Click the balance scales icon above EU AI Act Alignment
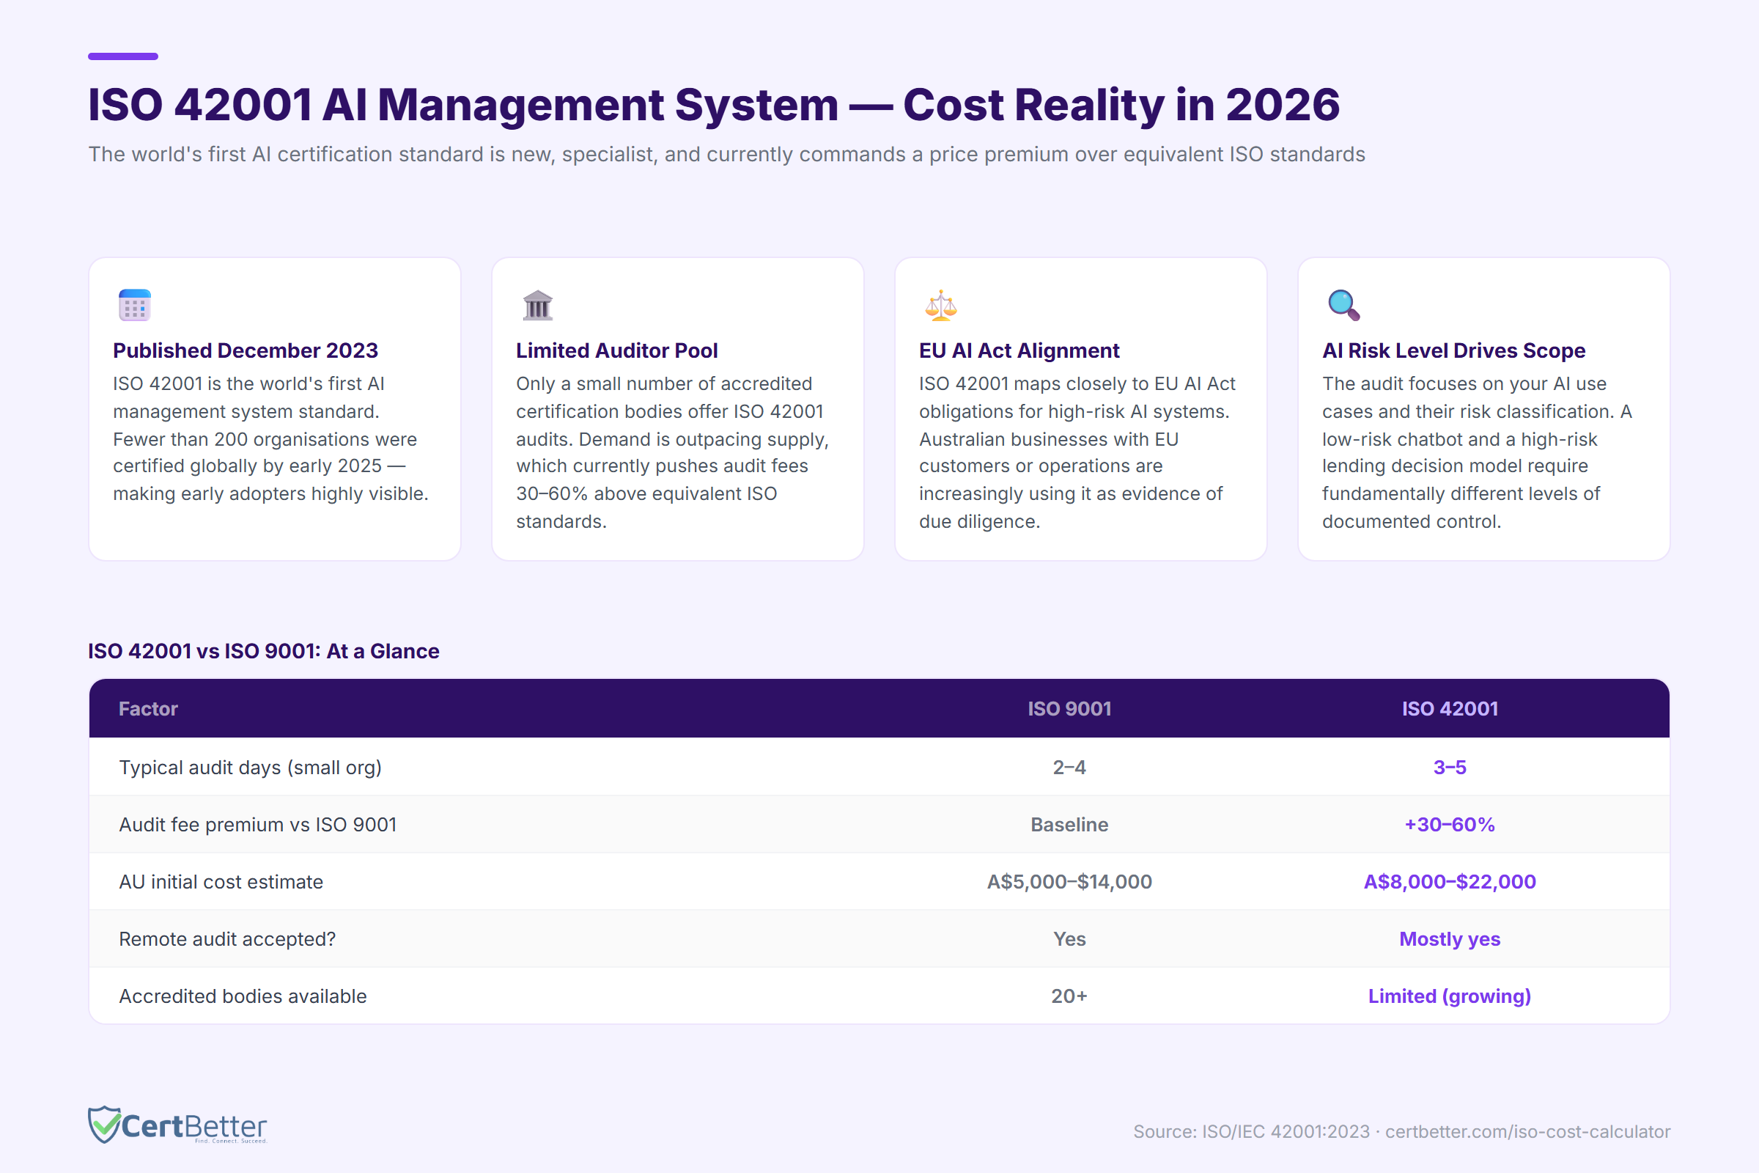 941,305
